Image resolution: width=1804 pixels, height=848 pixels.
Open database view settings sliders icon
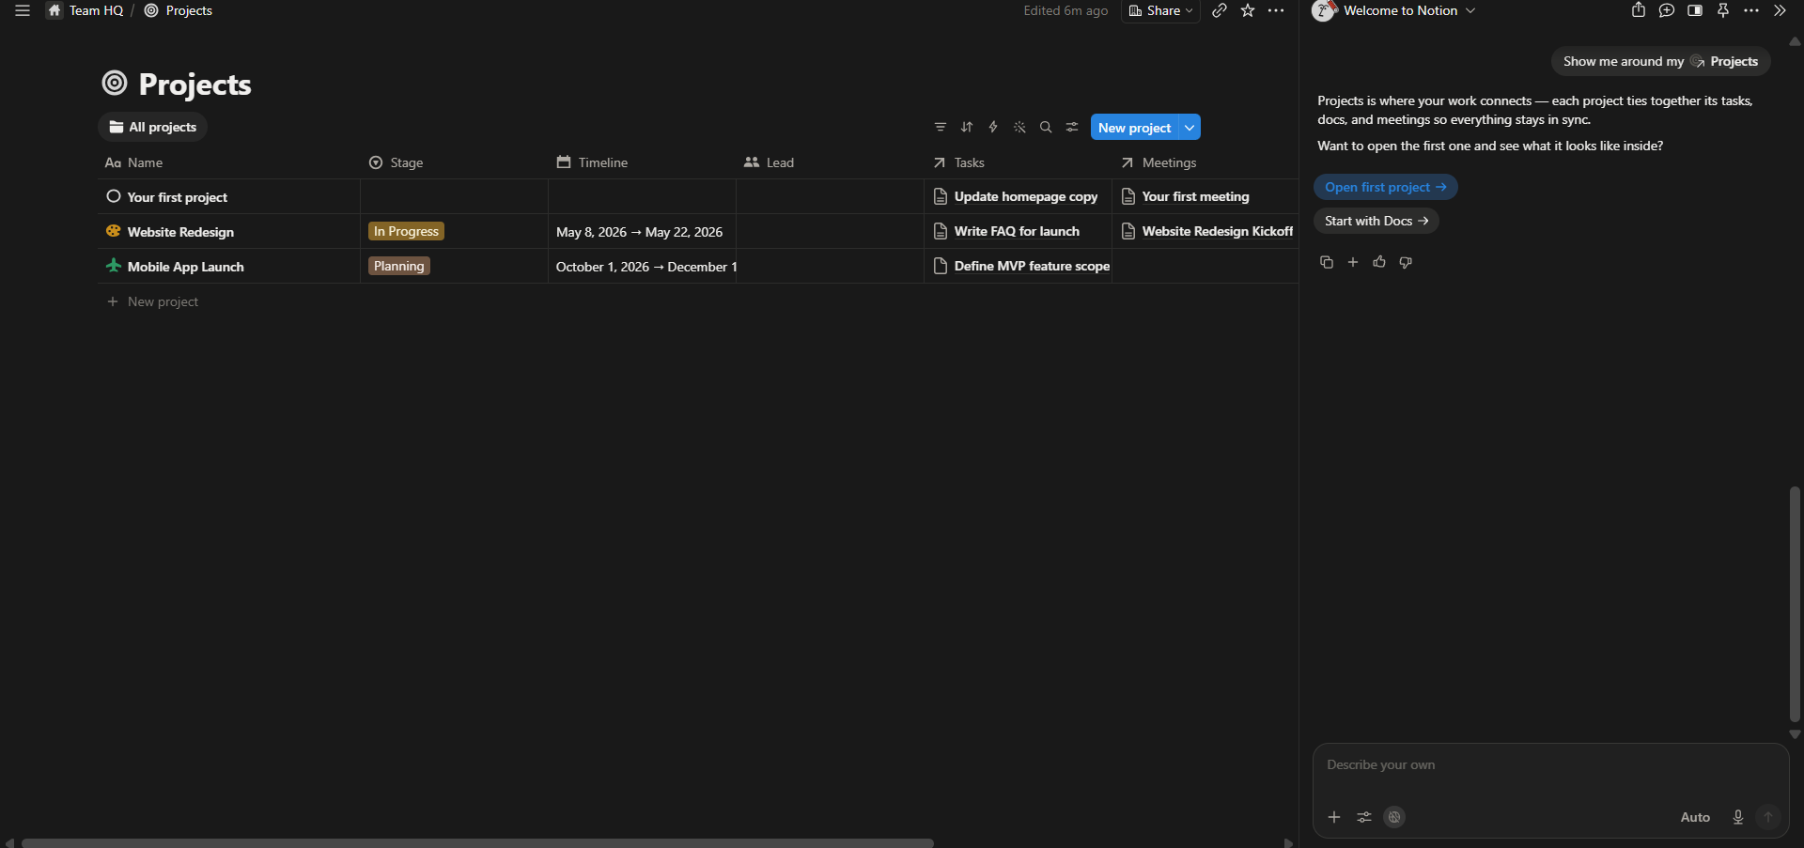(1072, 127)
